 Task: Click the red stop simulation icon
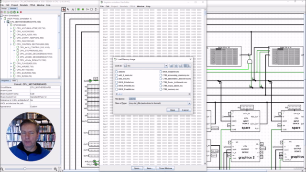tap(2, 12)
